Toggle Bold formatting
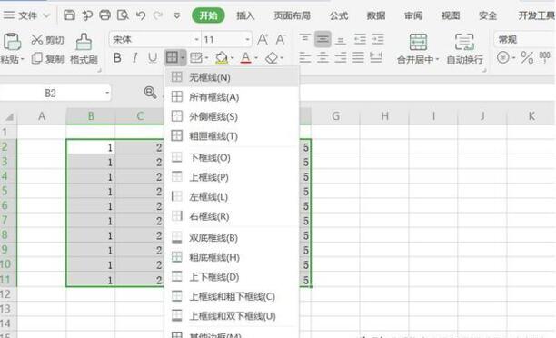The height and width of the screenshot is (338, 556). click(x=117, y=57)
